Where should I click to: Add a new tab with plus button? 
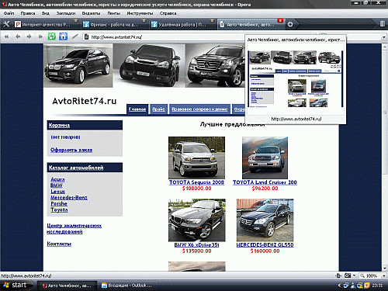click(x=290, y=24)
